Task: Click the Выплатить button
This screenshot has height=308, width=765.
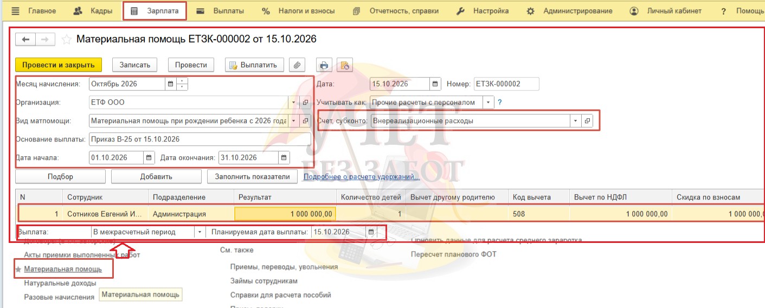Action: pyautogui.click(x=254, y=65)
